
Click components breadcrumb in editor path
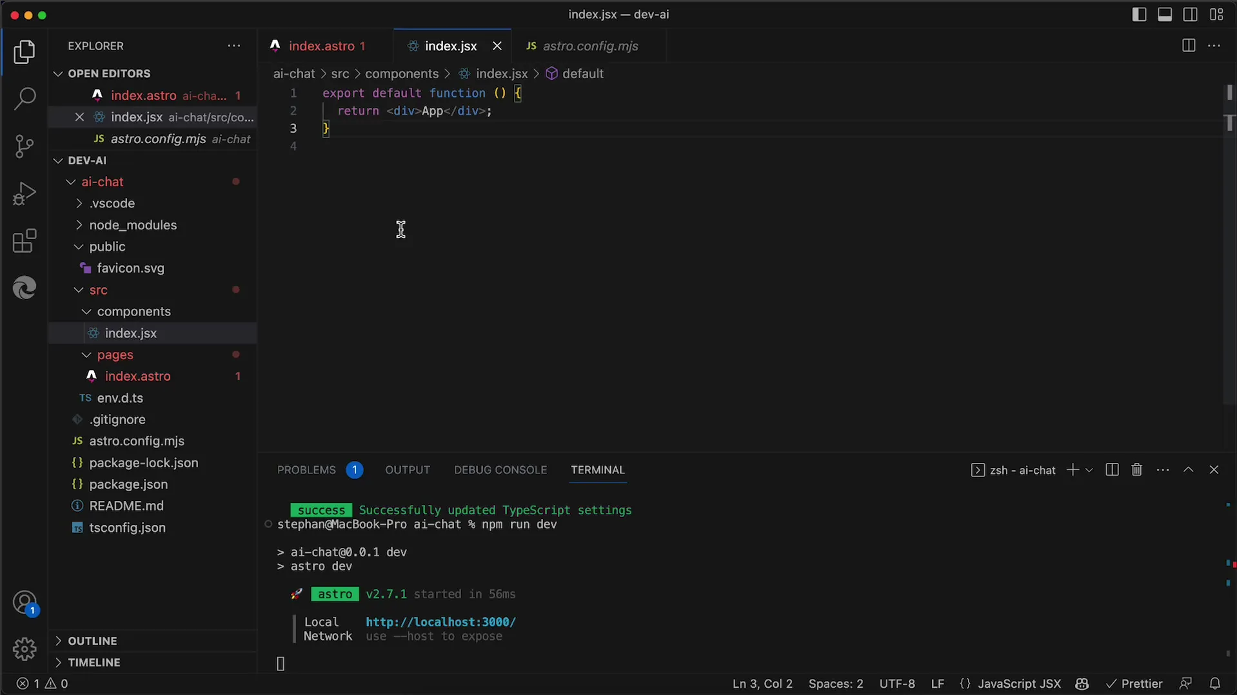[402, 74]
